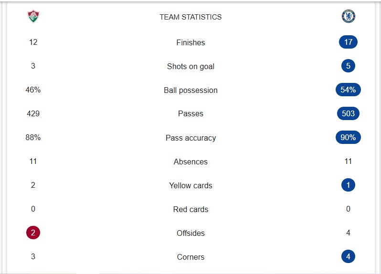Click Fluminense's 46% possession value

point(33,90)
